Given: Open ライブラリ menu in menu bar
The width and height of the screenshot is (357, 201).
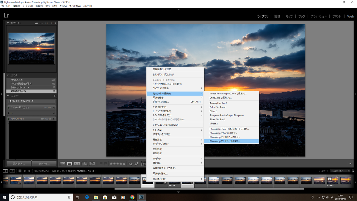Looking at the screenshot, I should 27,6.
